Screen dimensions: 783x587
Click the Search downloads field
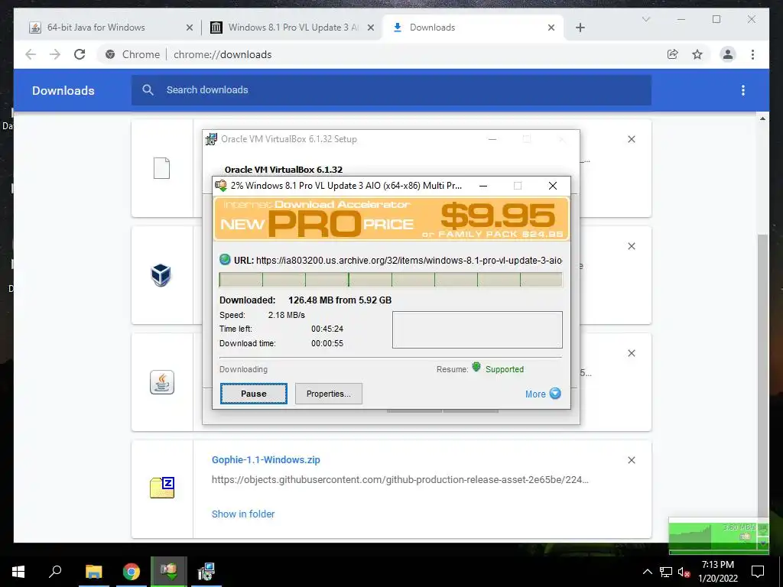391,90
